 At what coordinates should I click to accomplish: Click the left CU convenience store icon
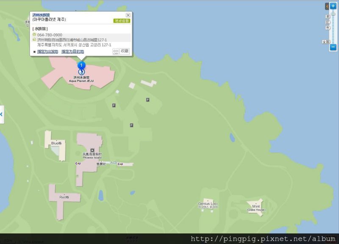[78, 164]
